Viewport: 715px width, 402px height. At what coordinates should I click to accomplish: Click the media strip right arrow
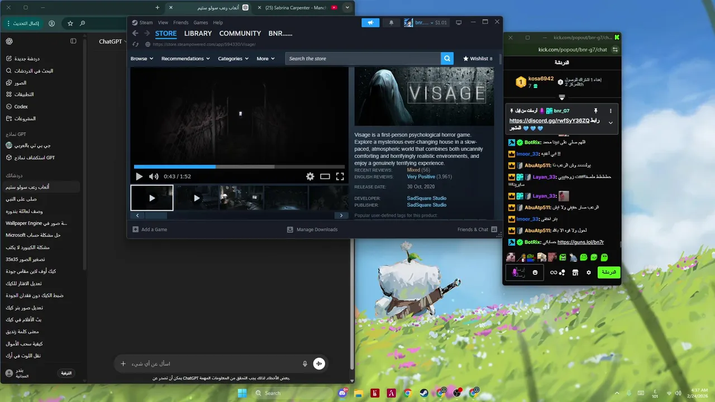click(341, 216)
